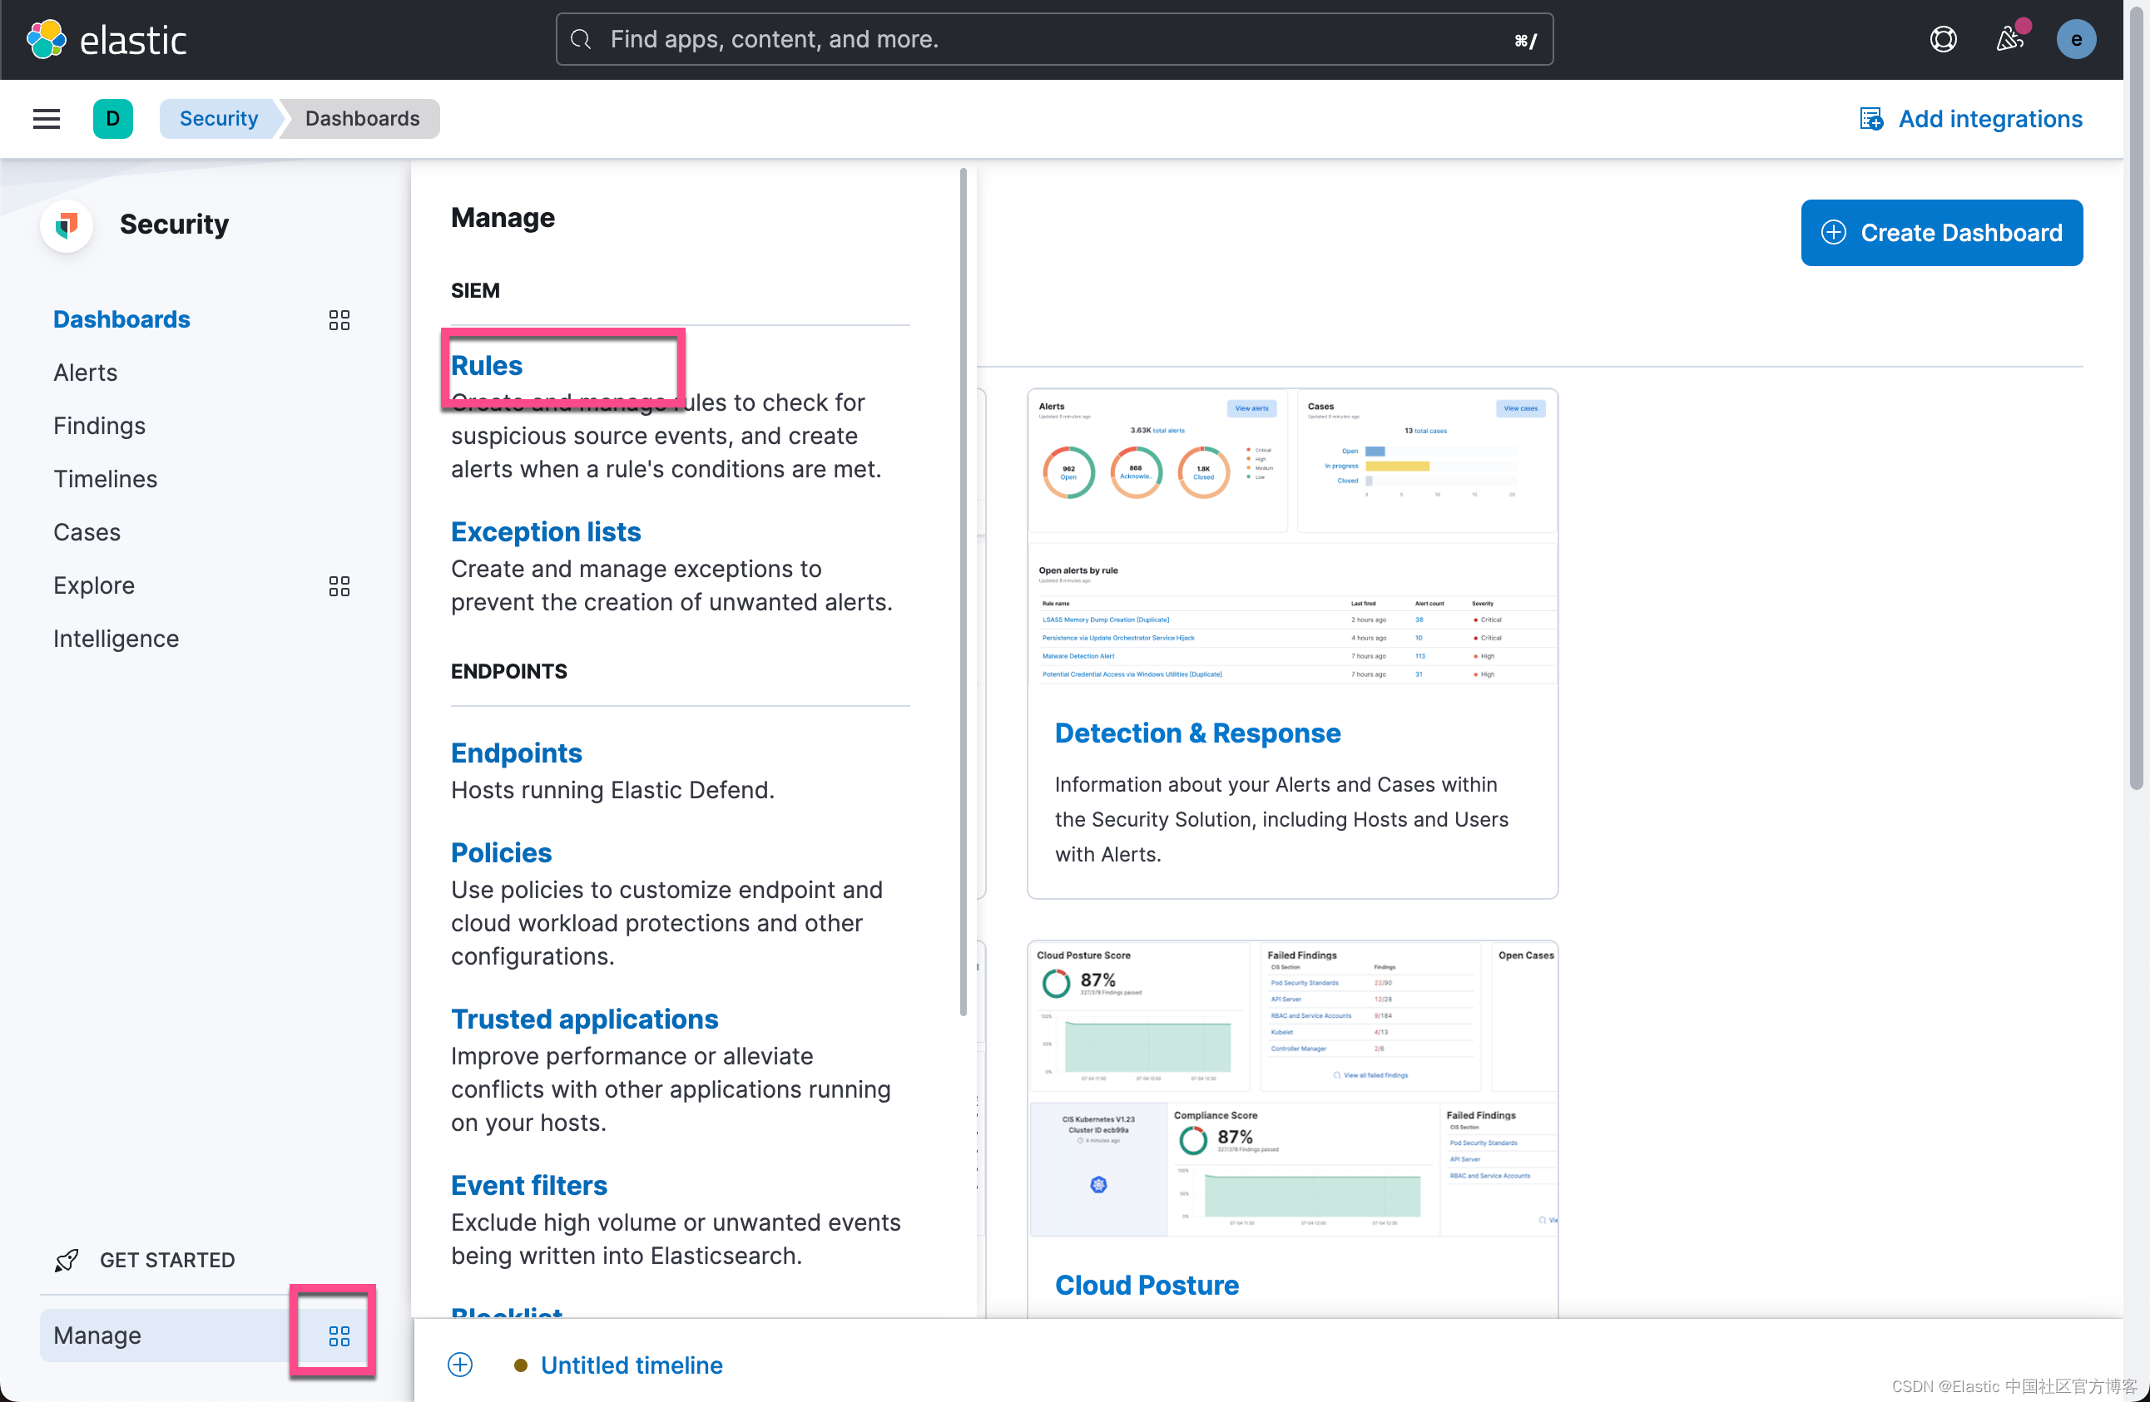Select Timelines in the side navigation
The image size is (2150, 1402).
105,479
